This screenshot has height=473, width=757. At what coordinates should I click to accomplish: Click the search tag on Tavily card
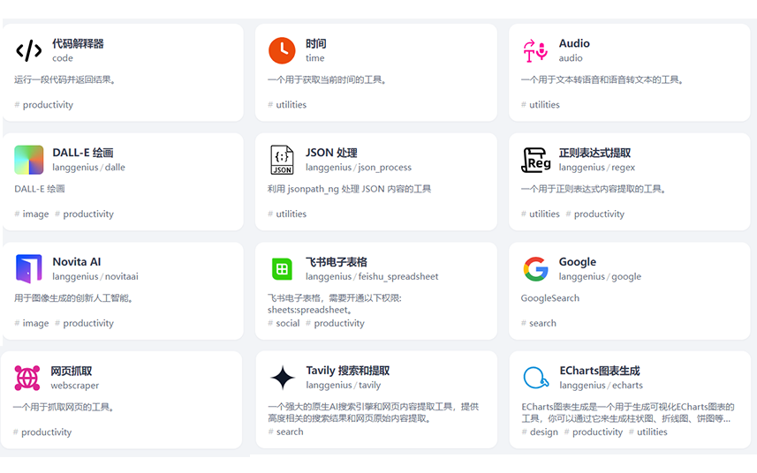[x=286, y=432]
